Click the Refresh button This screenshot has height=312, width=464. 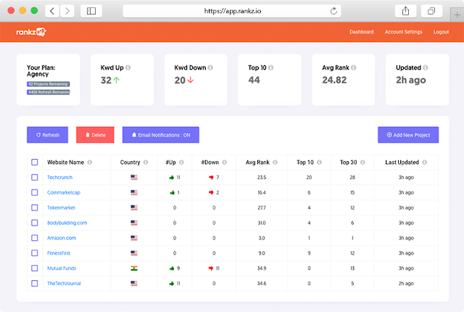(47, 135)
